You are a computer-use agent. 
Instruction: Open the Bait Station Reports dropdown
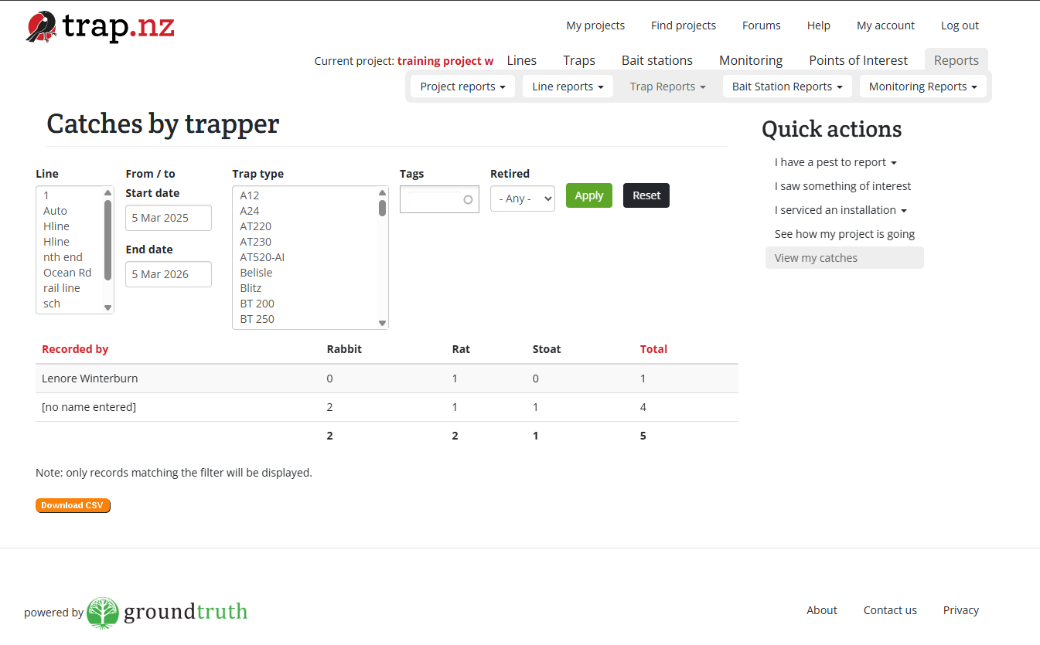click(x=786, y=87)
